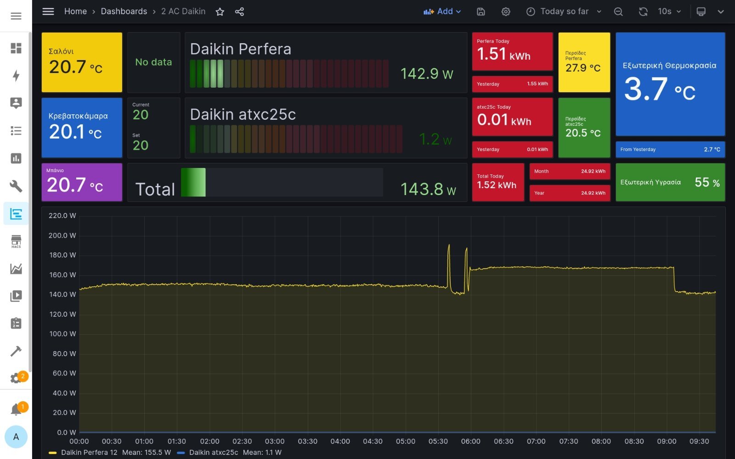735x459 pixels.
Task: Open HACS in the sidebar
Action: pos(16,241)
